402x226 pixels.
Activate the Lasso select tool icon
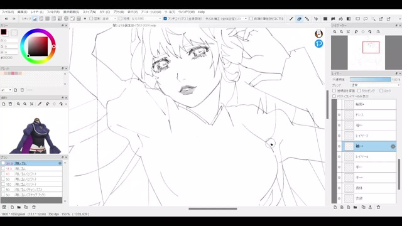click(366, 19)
